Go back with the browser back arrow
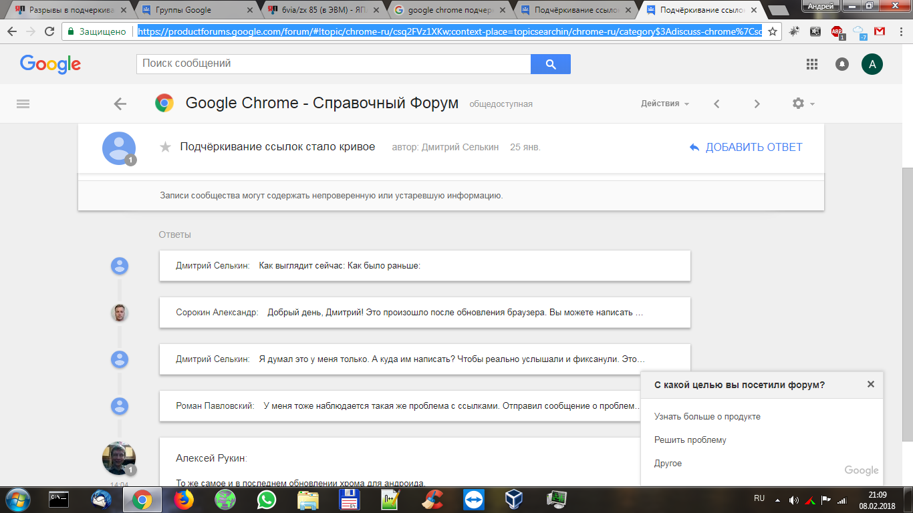913x513 pixels. click(12, 31)
